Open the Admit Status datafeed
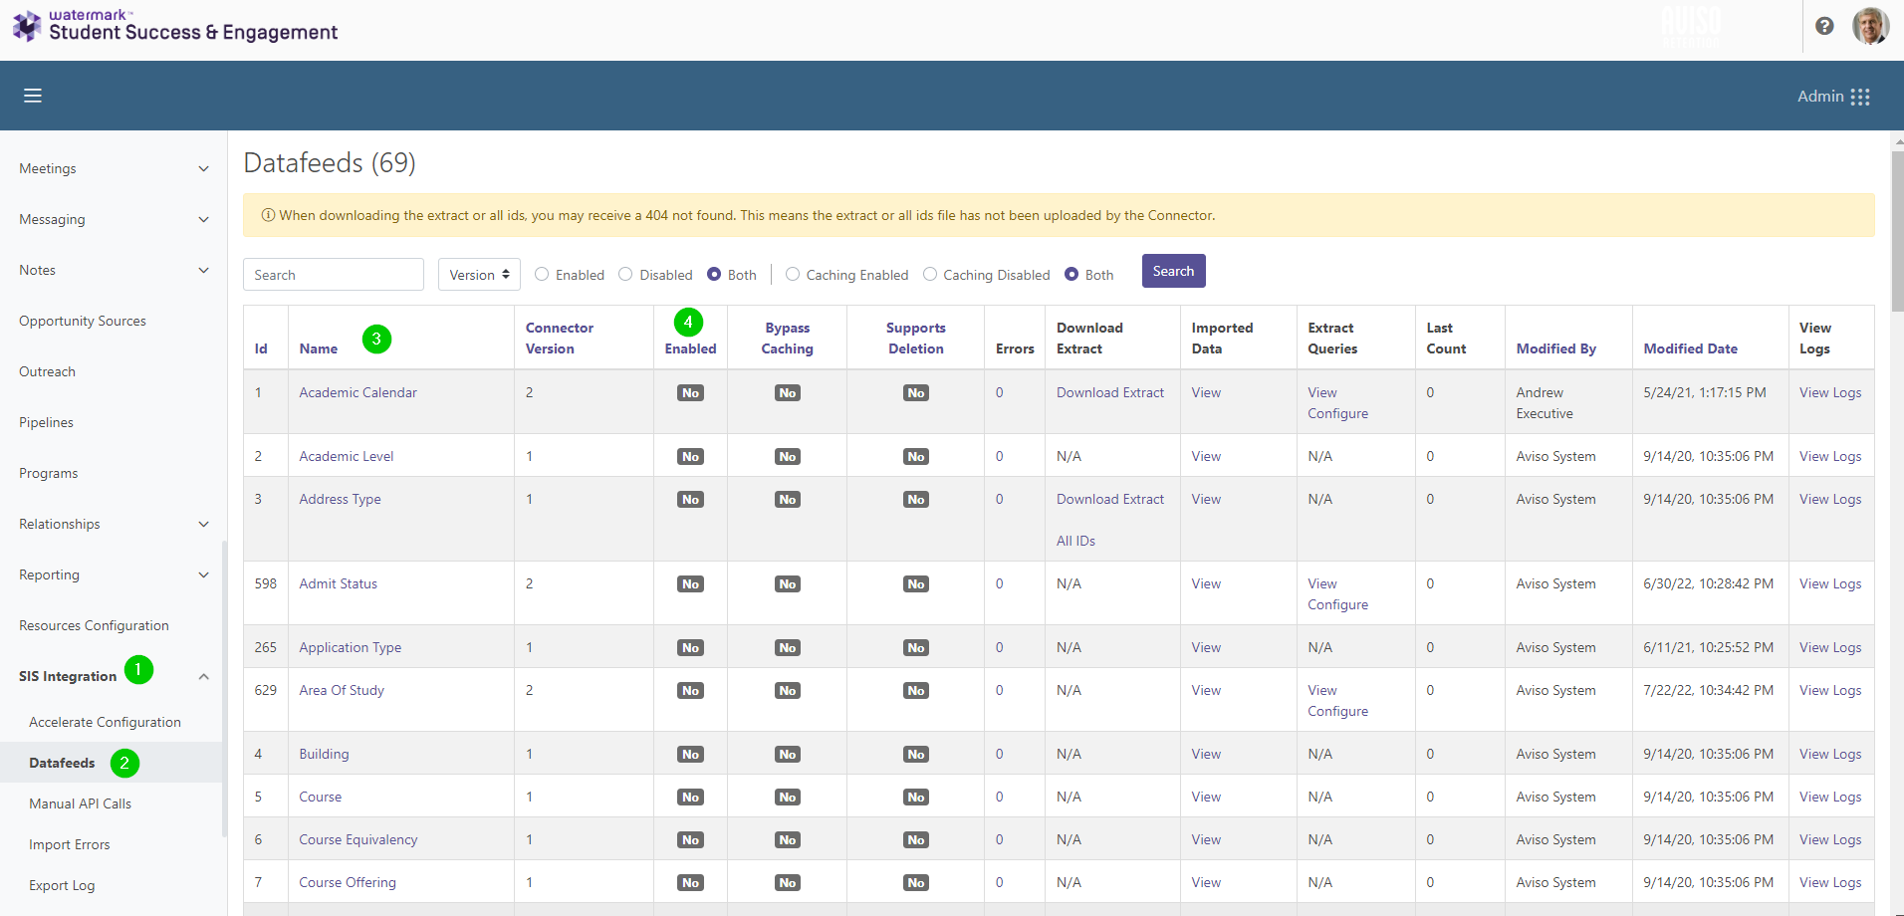 tap(338, 583)
